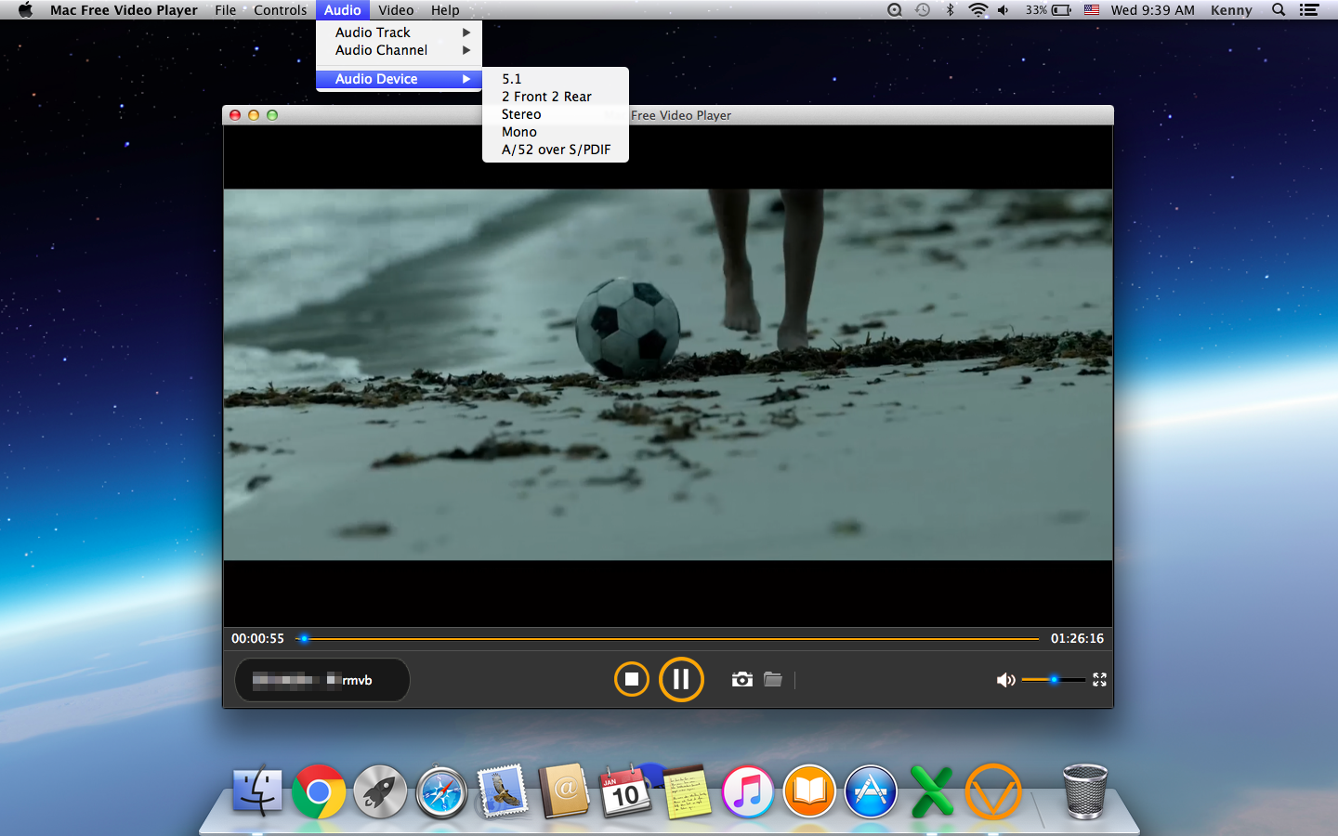Stop video playback with the stop button
The width and height of the screenshot is (1338, 836).
point(632,679)
